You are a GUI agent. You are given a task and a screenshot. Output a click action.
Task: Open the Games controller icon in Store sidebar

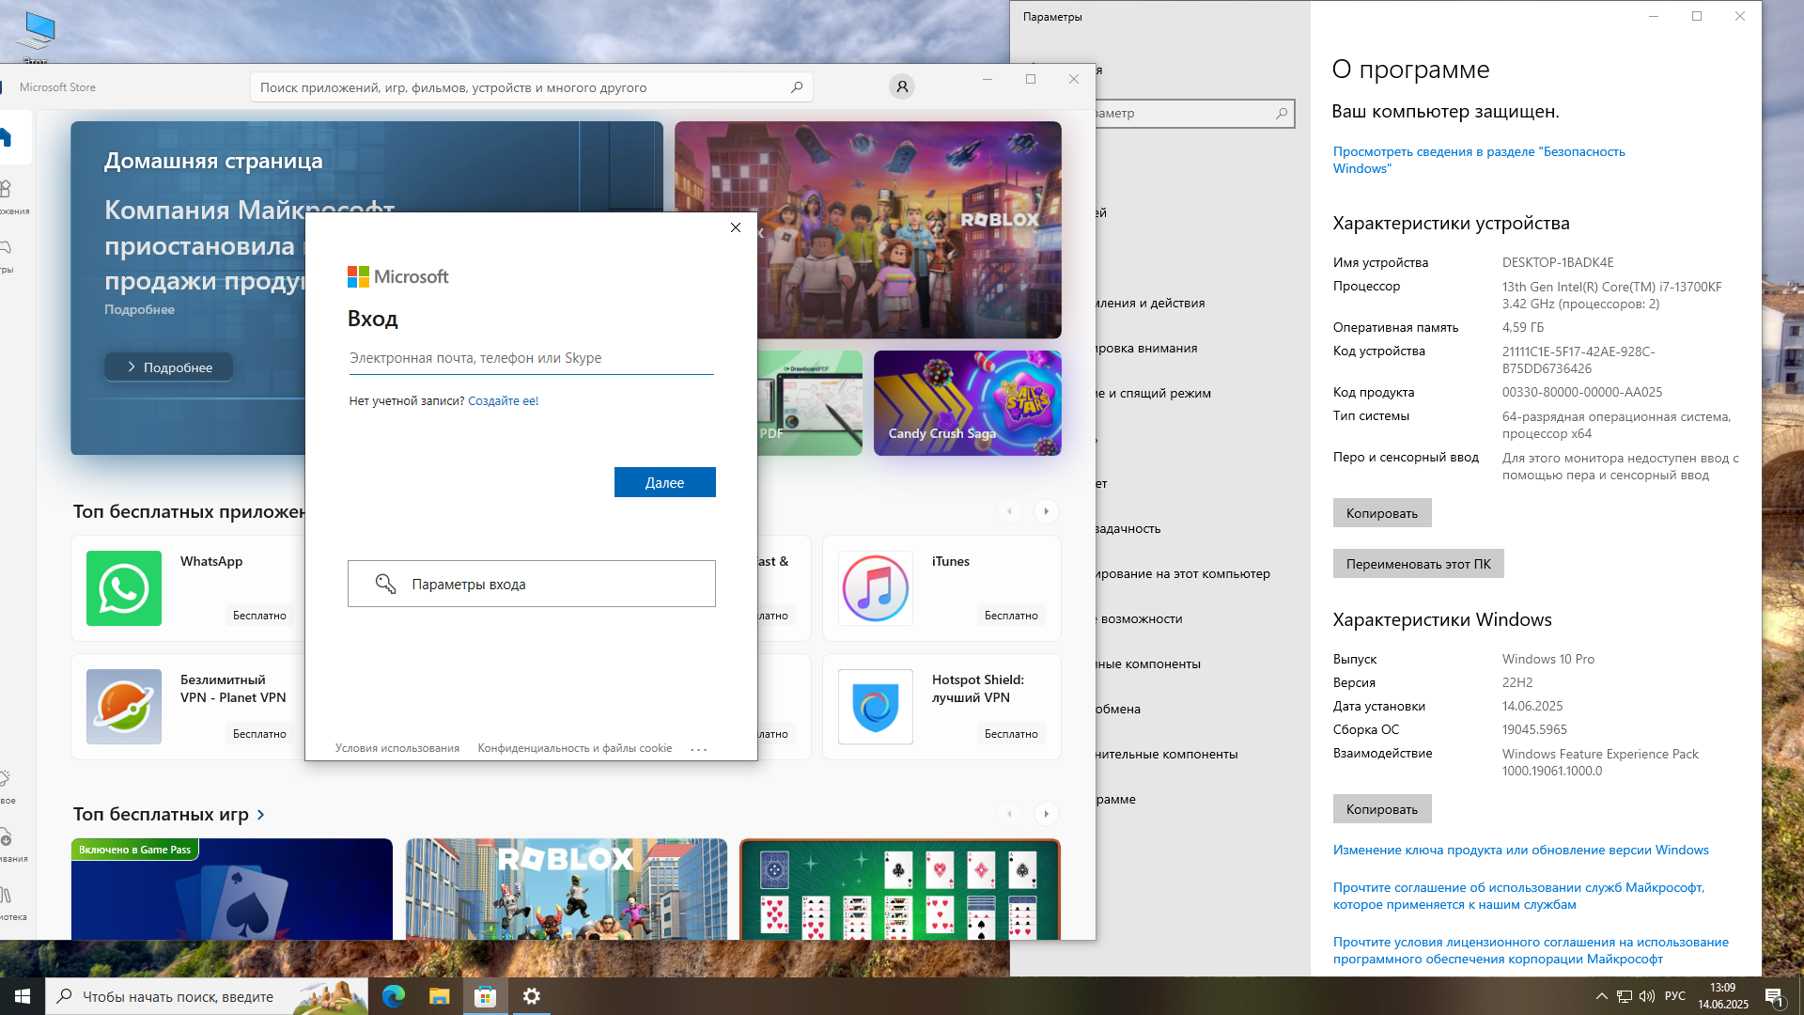(5, 247)
